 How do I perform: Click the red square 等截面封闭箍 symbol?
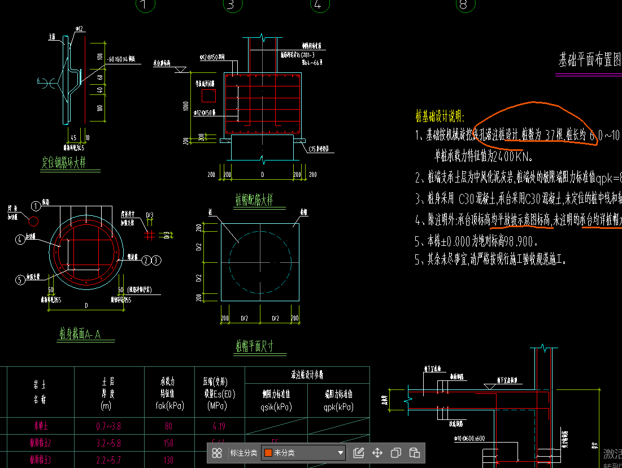click(x=208, y=96)
